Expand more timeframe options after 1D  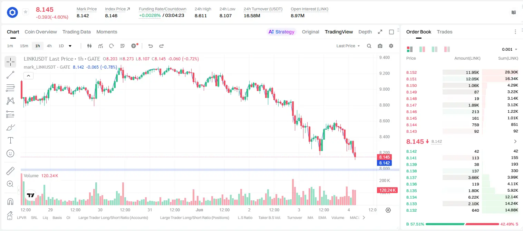pos(70,46)
